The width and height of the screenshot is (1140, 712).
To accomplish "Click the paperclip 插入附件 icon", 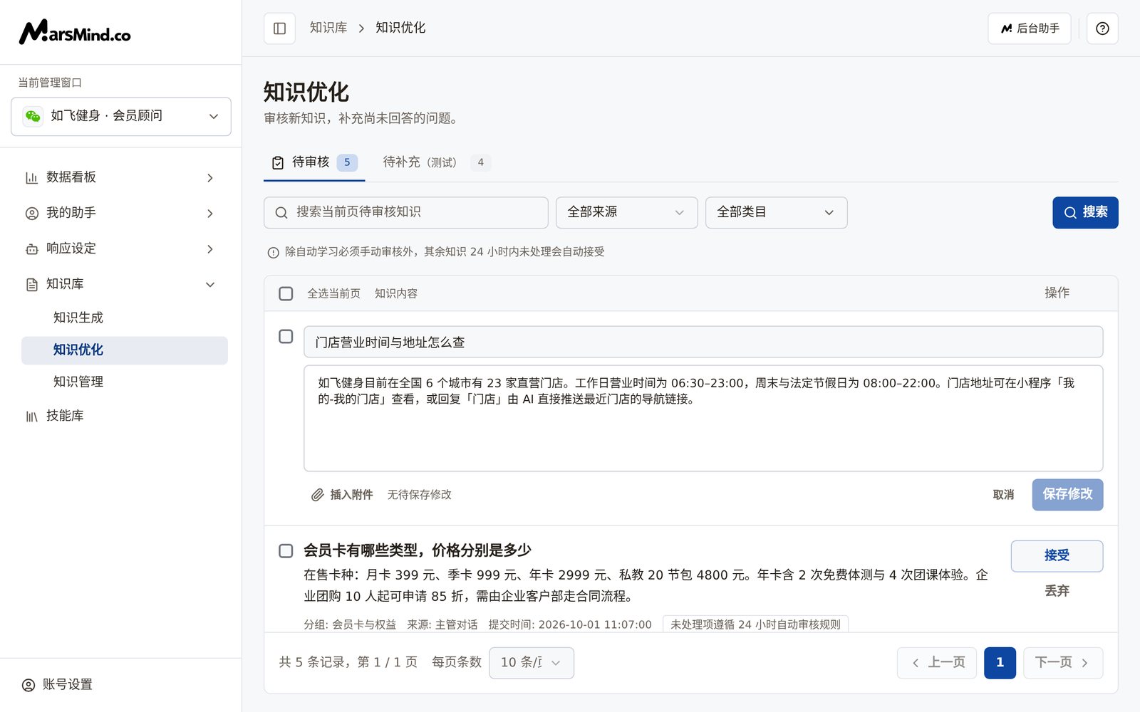I will click(x=317, y=495).
